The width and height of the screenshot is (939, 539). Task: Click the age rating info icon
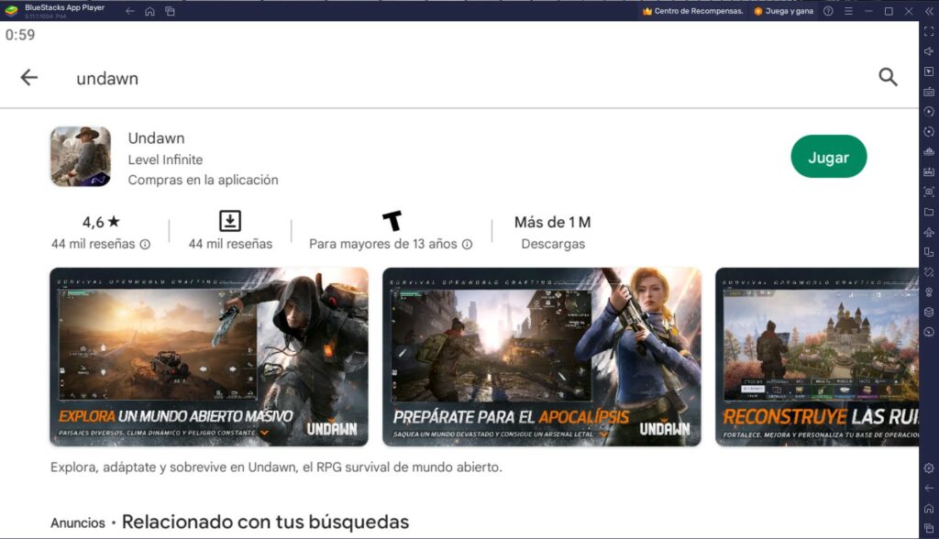coord(468,245)
